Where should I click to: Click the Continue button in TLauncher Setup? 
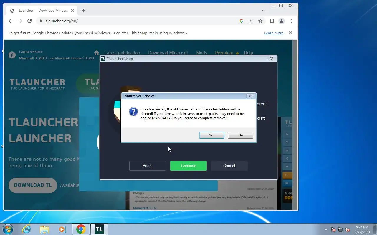tap(188, 166)
